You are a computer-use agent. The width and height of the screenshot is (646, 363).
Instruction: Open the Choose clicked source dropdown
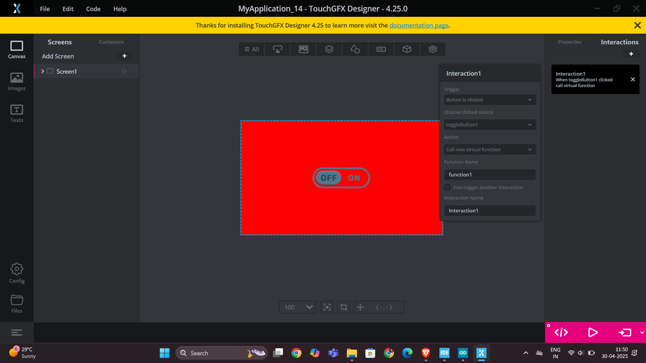click(490, 124)
